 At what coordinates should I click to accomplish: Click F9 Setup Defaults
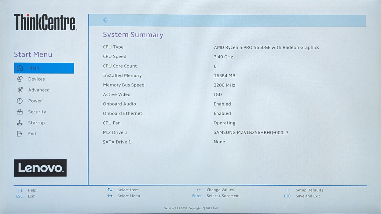[x=305, y=190]
